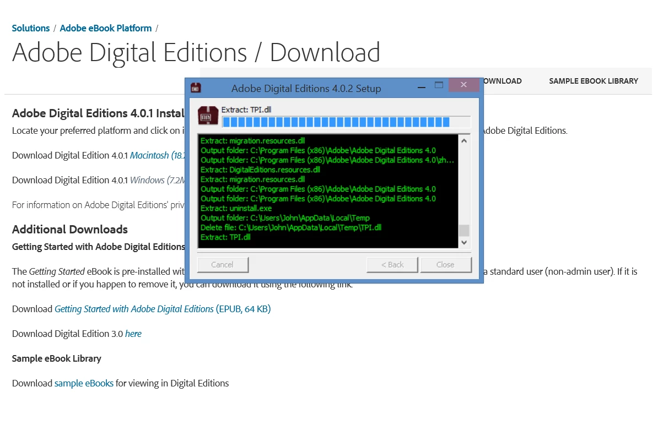
Task: Click log line 'Output folder: C:\Users\John\AppData\Local\Temp'
Action: (285, 218)
